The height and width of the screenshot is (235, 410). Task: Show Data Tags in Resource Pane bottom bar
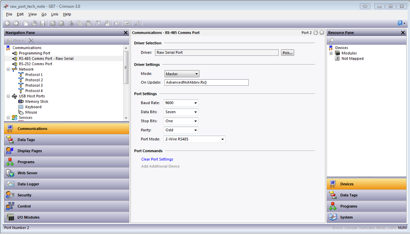click(x=367, y=195)
